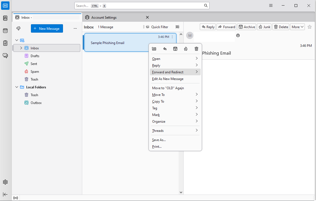Click the Reply toolbar button
Screen dimensions: 316x201
point(208,27)
